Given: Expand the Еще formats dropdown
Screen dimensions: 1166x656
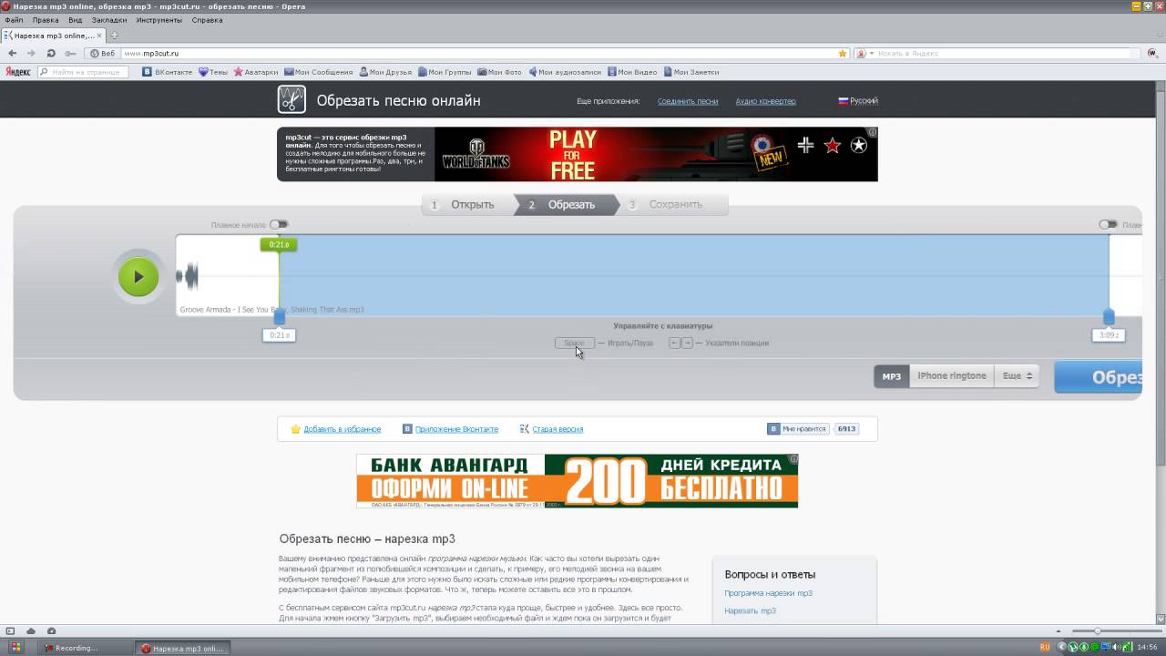Looking at the screenshot, I should 1018,375.
